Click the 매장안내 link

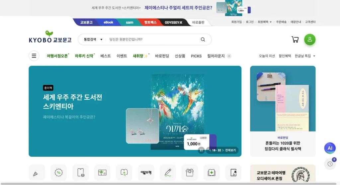tap(296, 22)
